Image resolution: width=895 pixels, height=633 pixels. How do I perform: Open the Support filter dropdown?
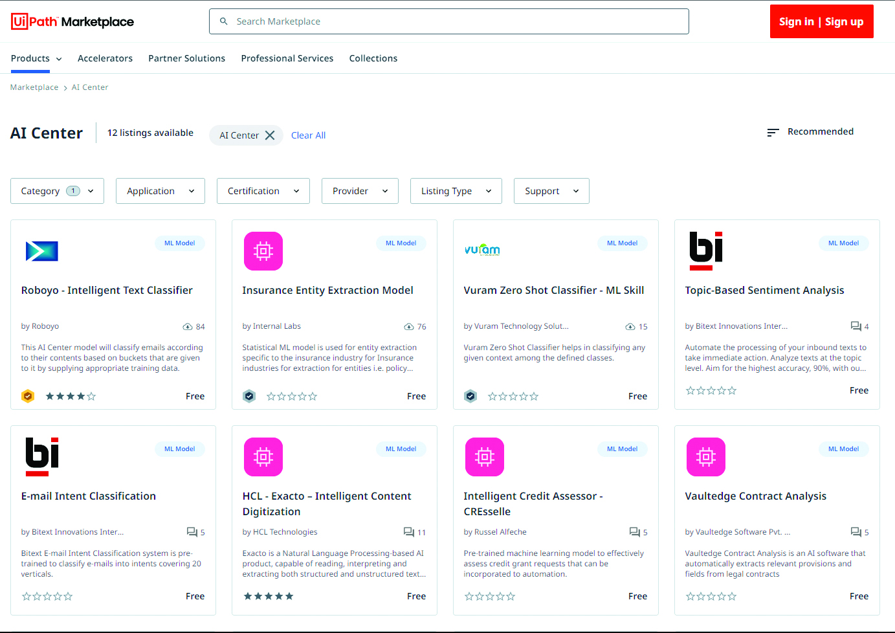click(x=551, y=191)
